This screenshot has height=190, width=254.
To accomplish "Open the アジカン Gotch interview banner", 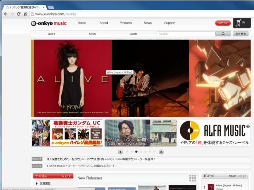I will click(x=141, y=133).
